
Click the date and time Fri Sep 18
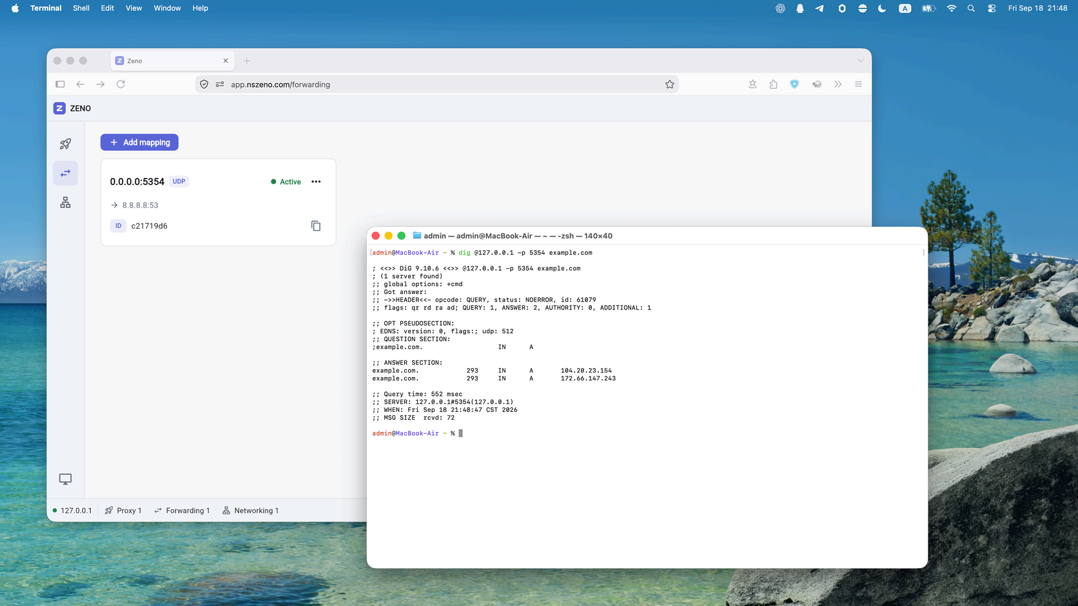(x=1038, y=8)
